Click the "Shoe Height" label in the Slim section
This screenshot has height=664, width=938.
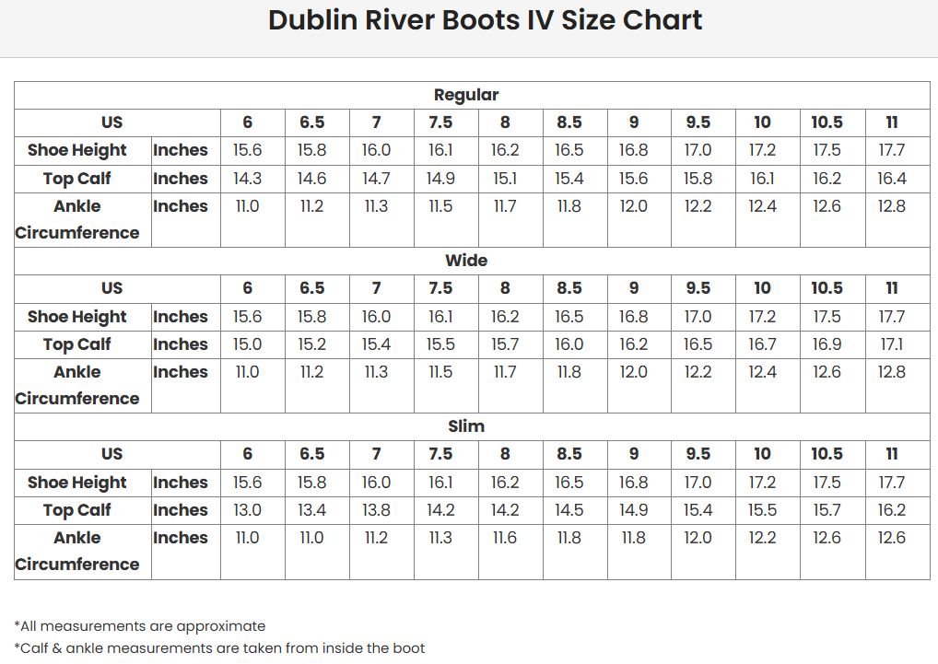pos(77,482)
